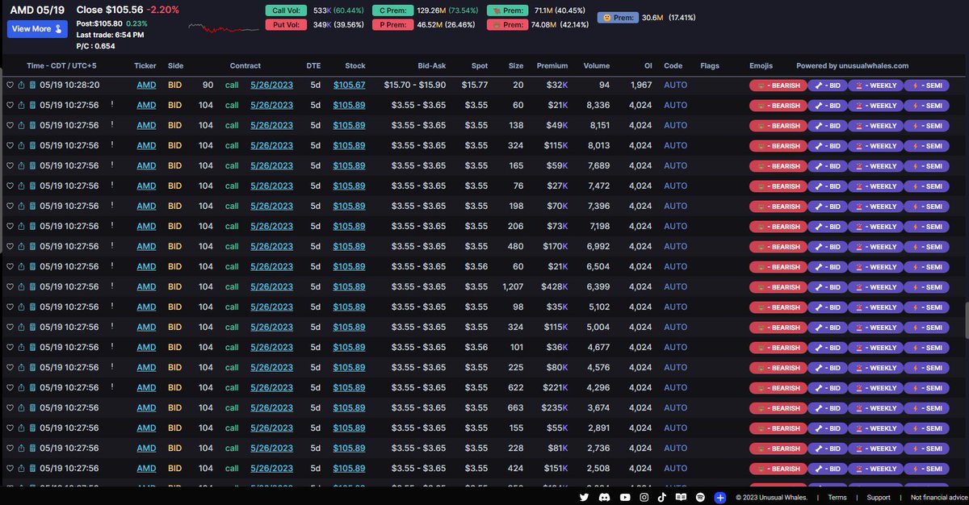Open the AMD ticker link in the 10:28:20 row
Screen dimensions: 969x505
coord(146,85)
